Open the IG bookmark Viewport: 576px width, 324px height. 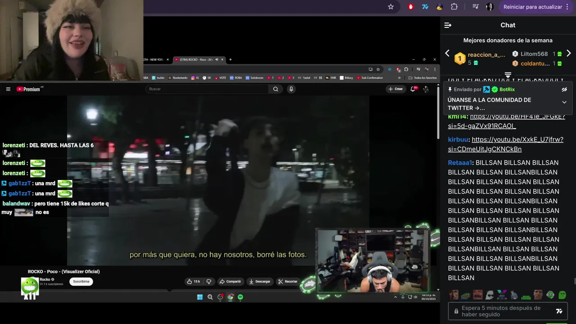[x=195, y=78]
